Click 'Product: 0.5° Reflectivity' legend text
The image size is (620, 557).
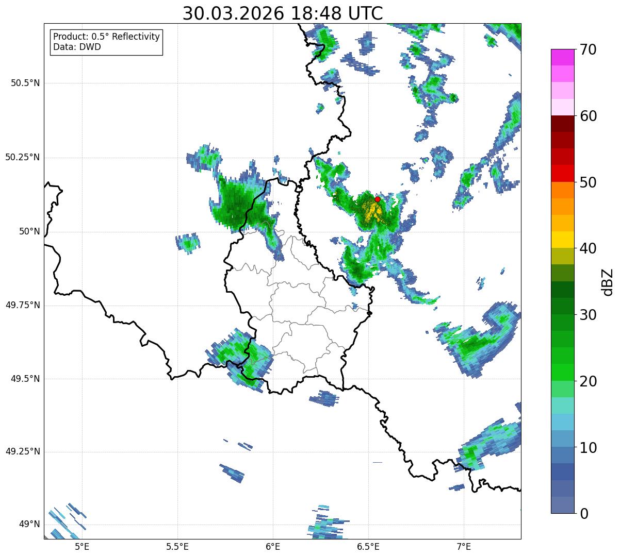point(106,37)
